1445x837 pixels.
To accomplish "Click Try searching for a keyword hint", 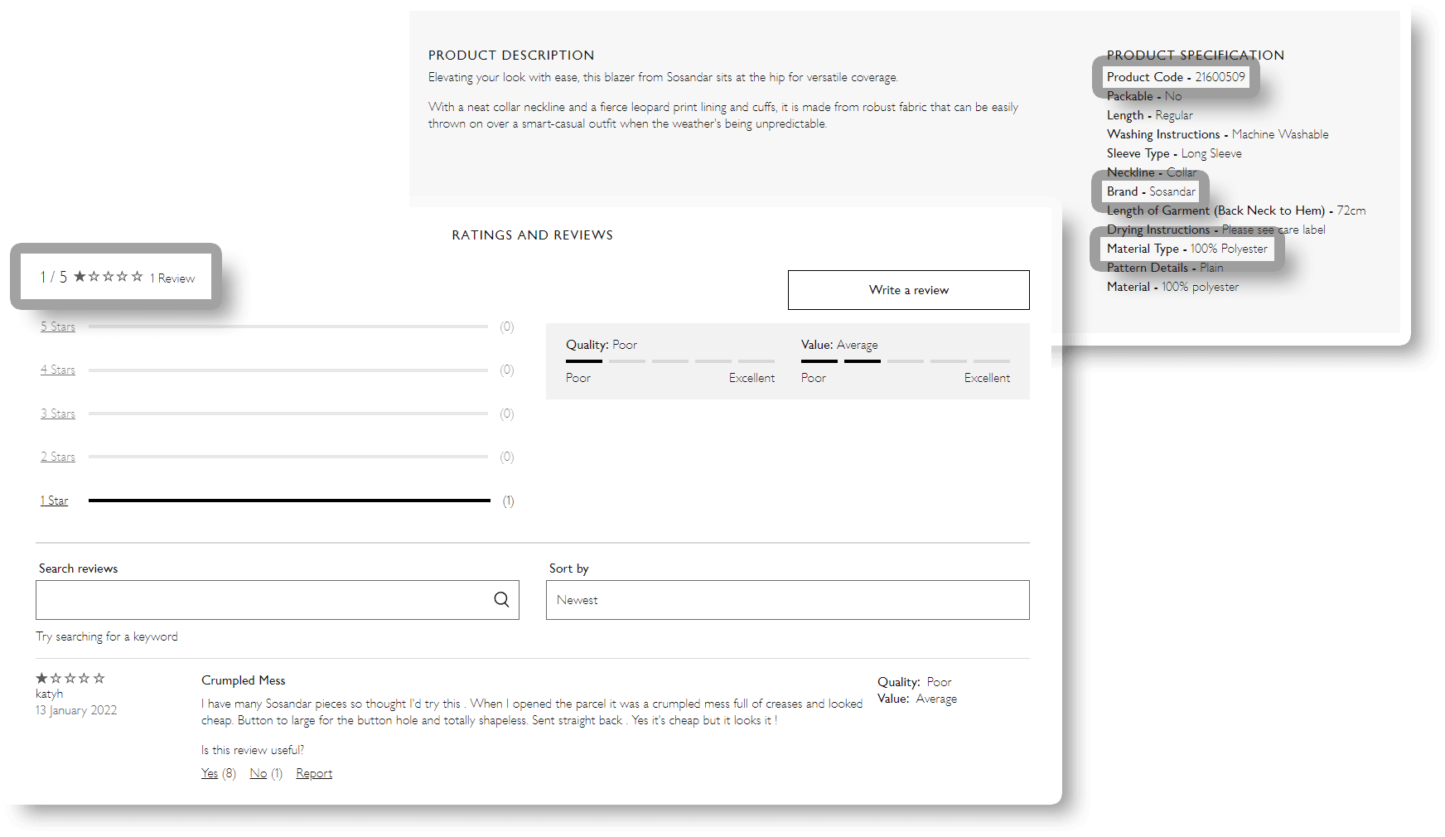I will [x=107, y=636].
